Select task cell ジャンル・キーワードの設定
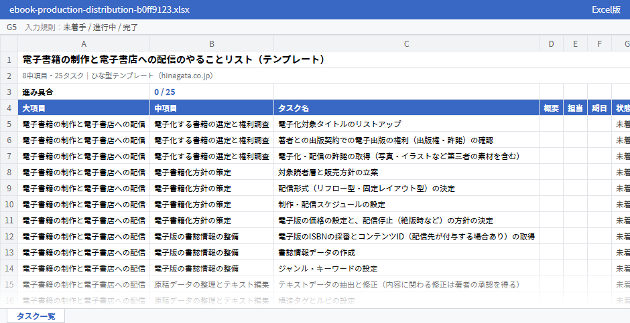Viewport: 630px width, 323px height. point(406,268)
